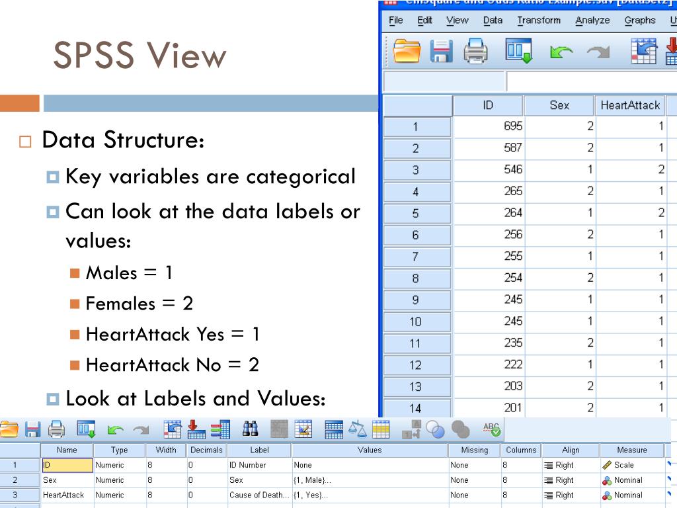Select the Sex column header in Data View
Image resolution: width=677 pixels, height=508 pixels.
pos(559,105)
